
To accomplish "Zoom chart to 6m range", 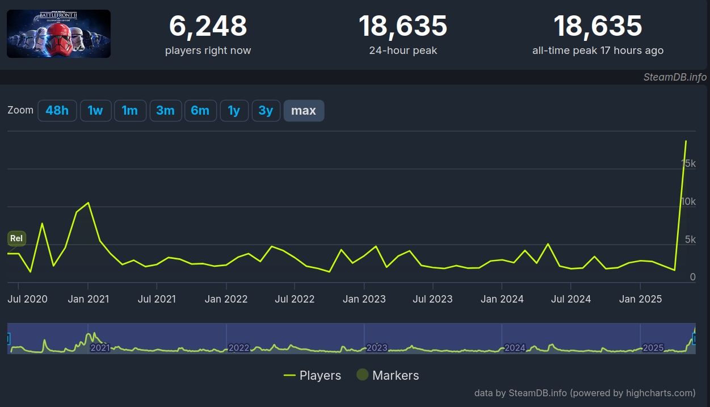I will click(200, 111).
